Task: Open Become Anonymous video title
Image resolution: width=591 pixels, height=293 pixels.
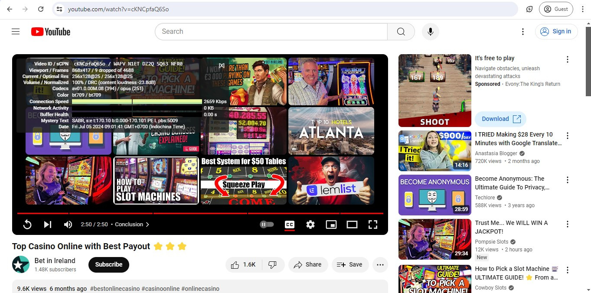Action: coord(512,183)
